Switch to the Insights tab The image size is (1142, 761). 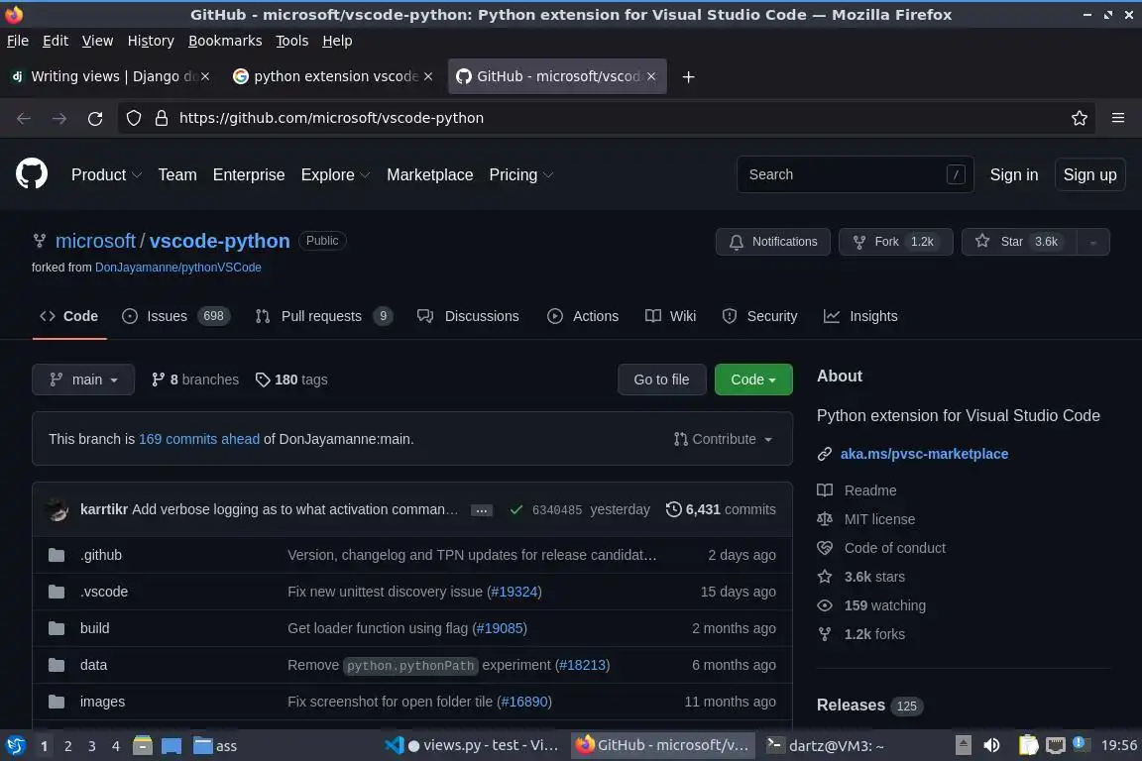[x=860, y=316]
